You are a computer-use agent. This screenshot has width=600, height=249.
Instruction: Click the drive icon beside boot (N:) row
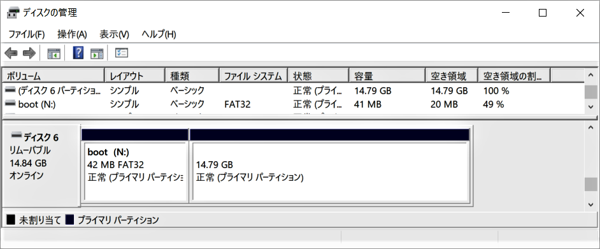tap(11, 104)
